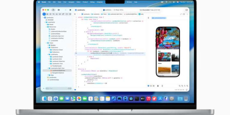Select the LandmarksSplitView preview tab
This screenshot has width=230, height=115.
(159, 18)
